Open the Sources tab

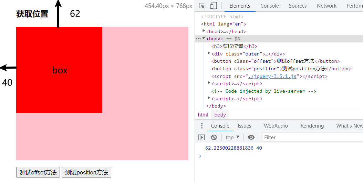point(298,6)
